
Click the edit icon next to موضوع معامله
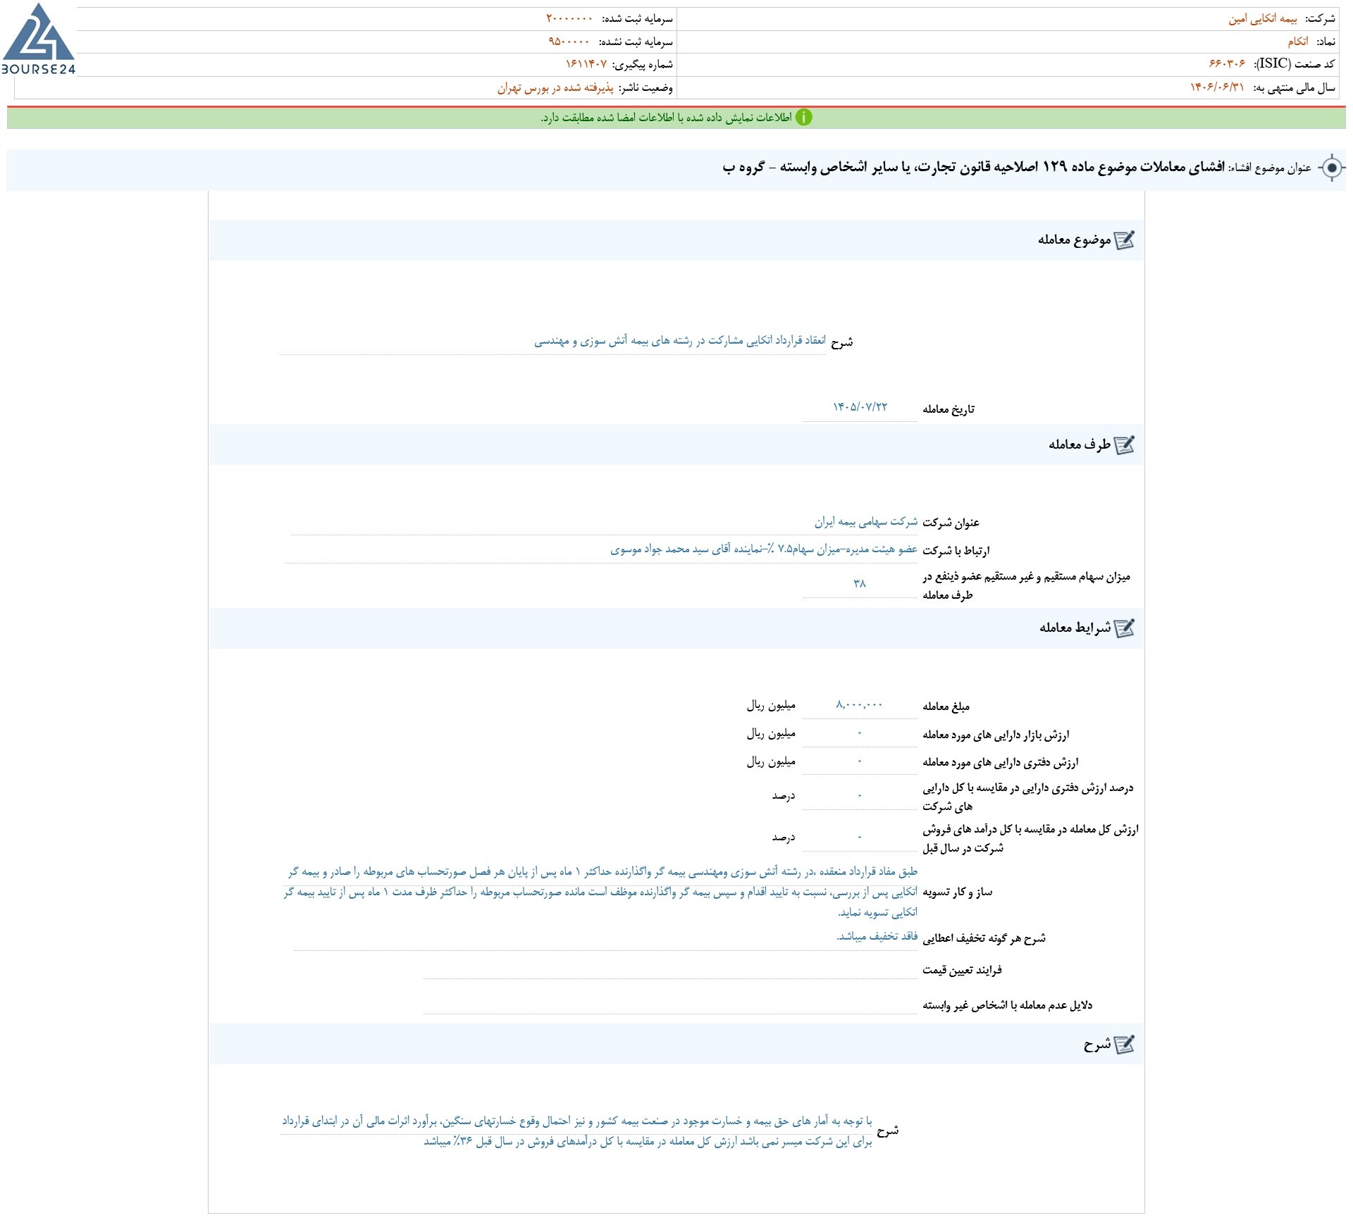coord(1124,240)
